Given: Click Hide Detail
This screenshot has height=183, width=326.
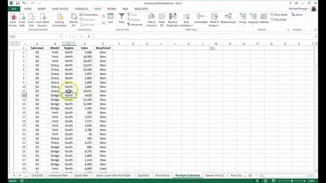Looking at the screenshot, I should (x=279, y=19).
